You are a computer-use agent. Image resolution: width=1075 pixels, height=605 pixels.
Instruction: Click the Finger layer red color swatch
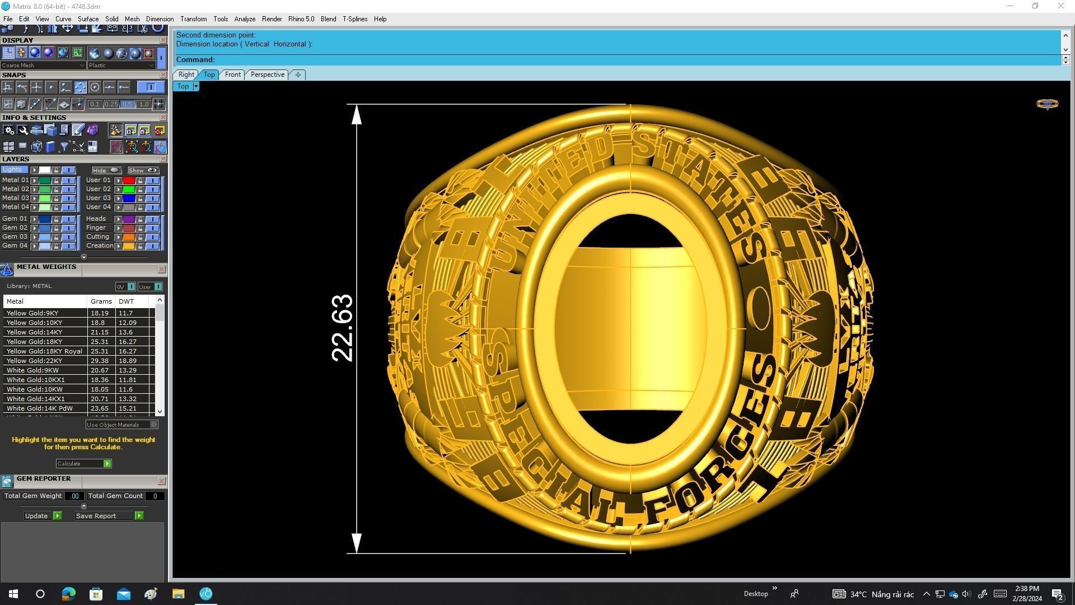pos(129,228)
